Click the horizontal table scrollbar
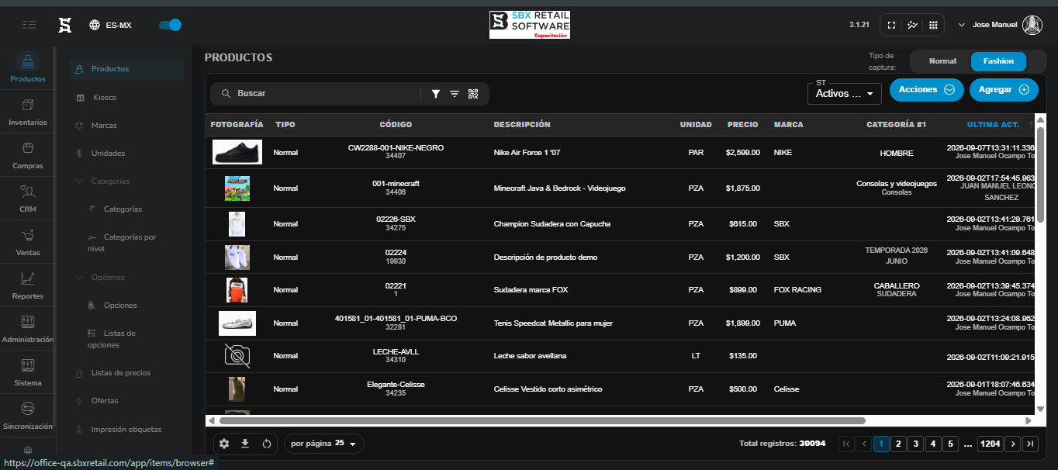Viewport: 1058px width, 470px height. (542, 420)
